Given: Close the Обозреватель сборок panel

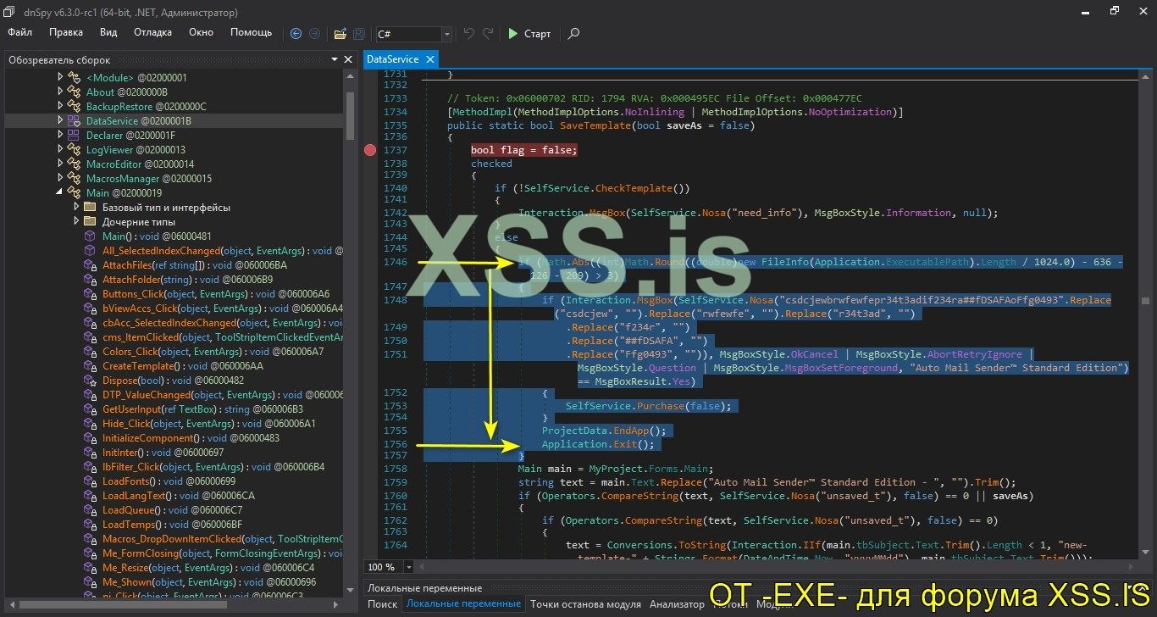Looking at the screenshot, I should pyautogui.click(x=348, y=59).
